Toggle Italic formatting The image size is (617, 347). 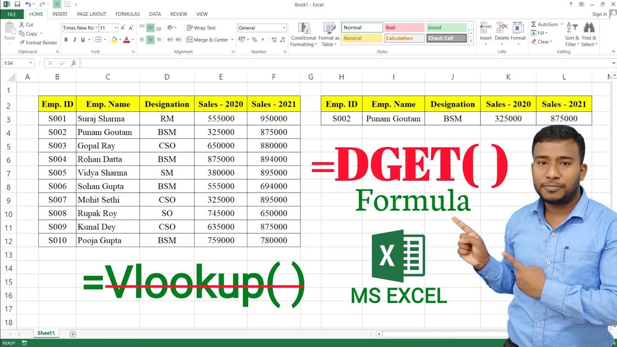tap(74, 40)
